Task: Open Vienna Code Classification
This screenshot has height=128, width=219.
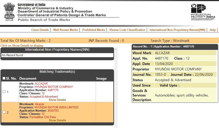Action: [127, 30]
